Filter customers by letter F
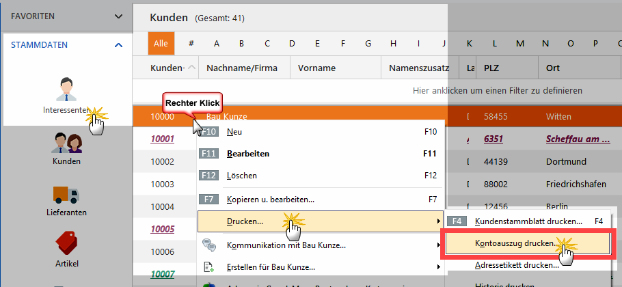 click(x=343, y=44)
